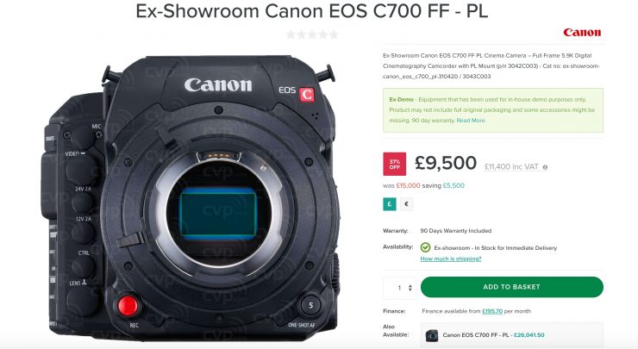This screenshot has width=638, height=349.
Task: Open the £195.70 finance link
Action: point(492,311)
